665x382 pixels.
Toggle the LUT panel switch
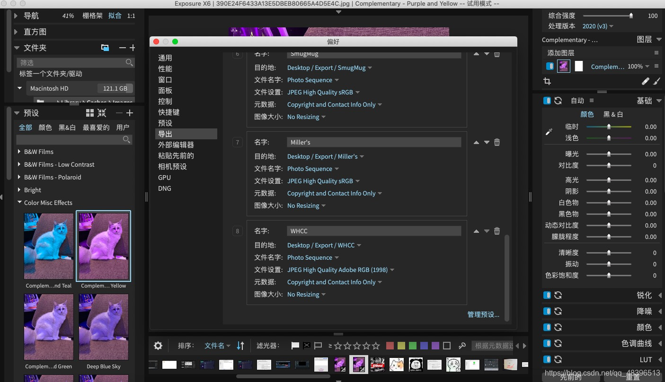point(547,359)
